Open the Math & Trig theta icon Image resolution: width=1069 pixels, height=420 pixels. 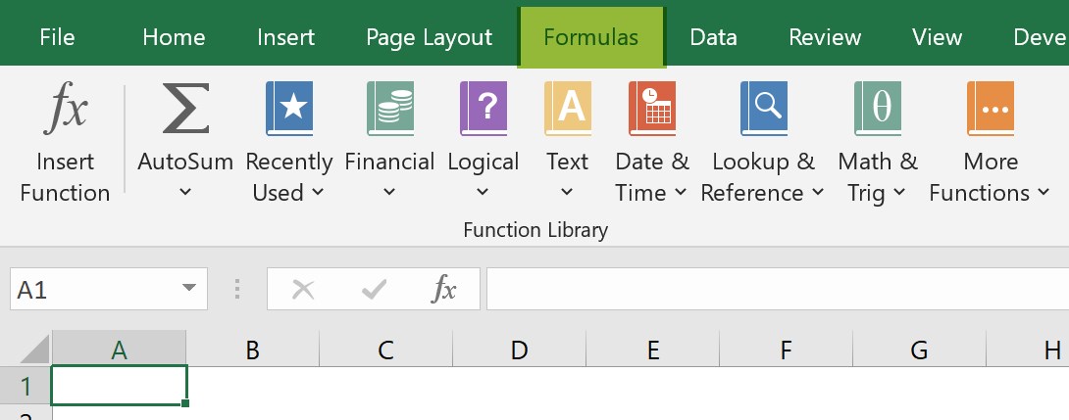click(878, 109)
